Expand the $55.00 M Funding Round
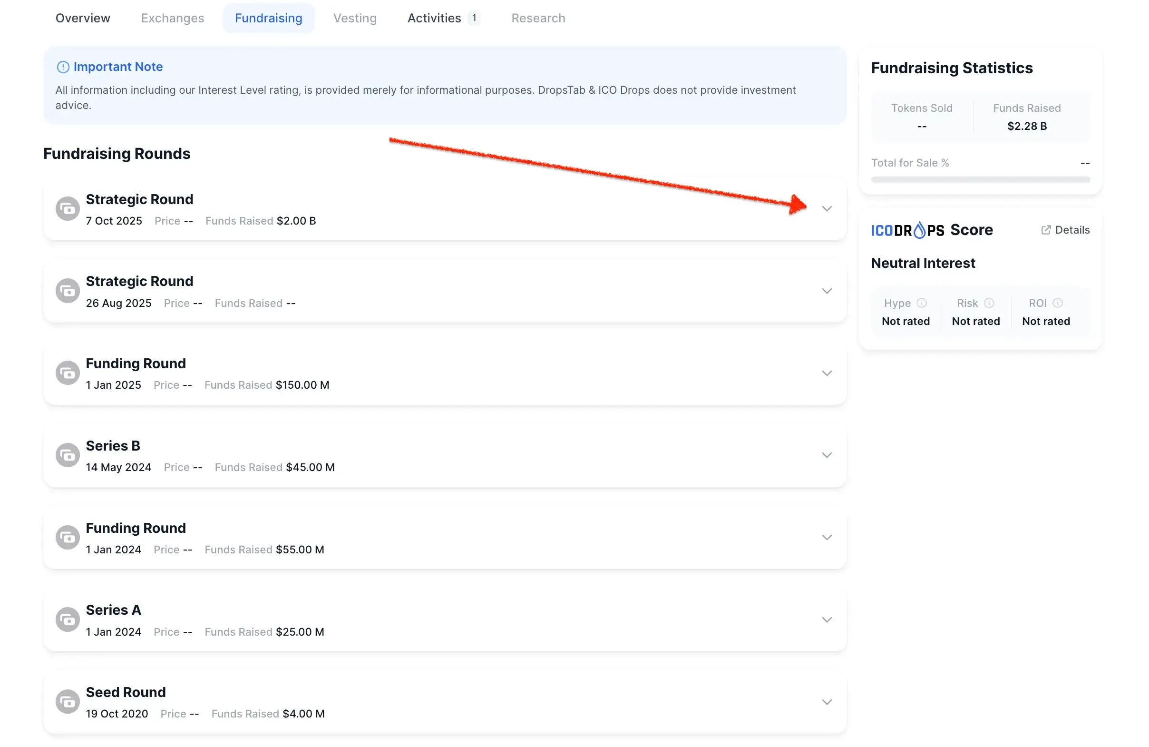1149x747 pixels. [x=827, y=538]
